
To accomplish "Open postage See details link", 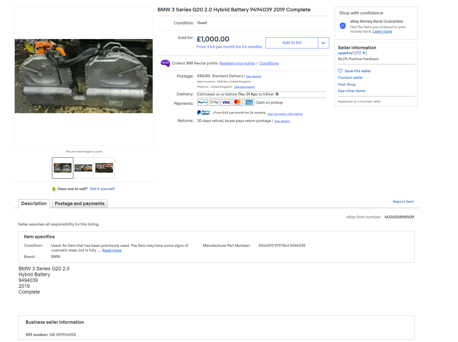I will click(253, 76).
